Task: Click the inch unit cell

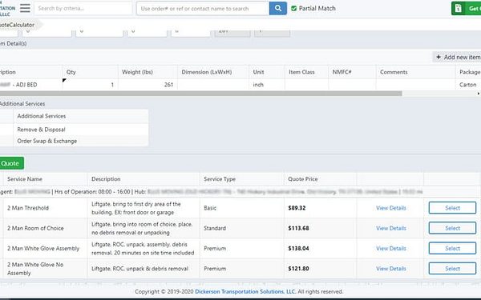Action: pyautogui.click(x=267, y=85)
